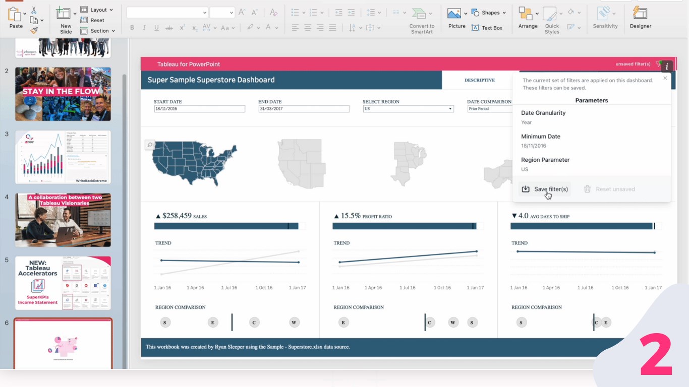Click the Increase Indent icon
The image size is (689, 387).
[351, 13]
